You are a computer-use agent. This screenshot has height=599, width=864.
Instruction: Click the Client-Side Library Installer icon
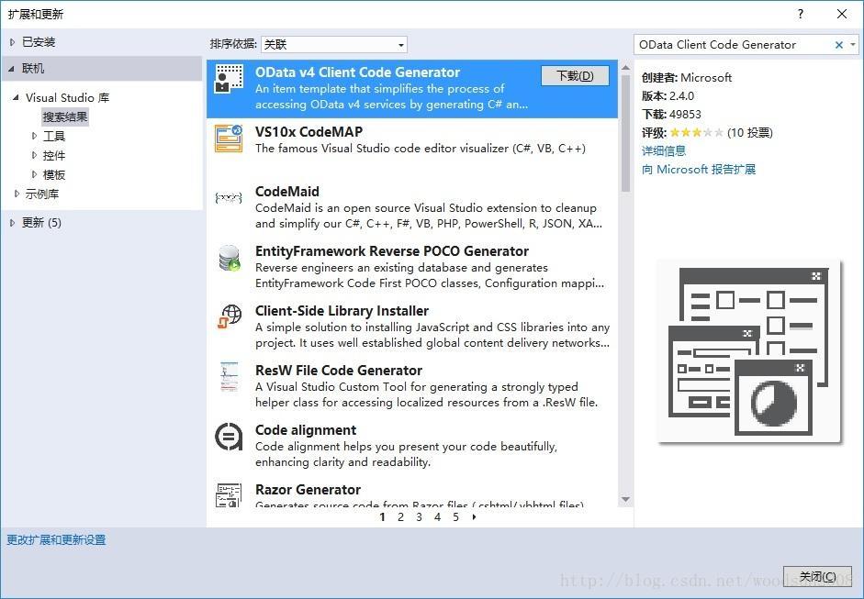[x=229, y=316]
